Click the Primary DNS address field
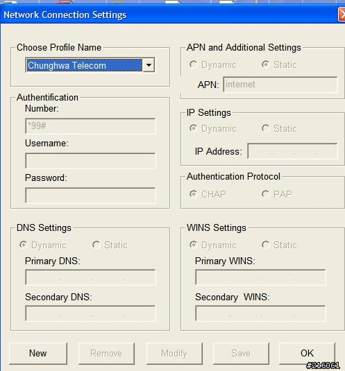This screenshot has width=345, height=371. click(x=90, y=277)
